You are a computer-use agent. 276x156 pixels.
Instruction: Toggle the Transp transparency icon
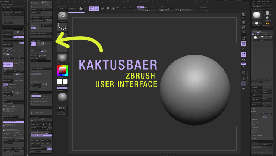click(x=244, y=78)
